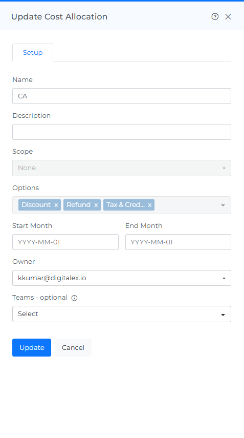The height and width of the screenshot is (438, 244).
Task: Open the Teams Select dropdown
Action: [x=122, y=314]
